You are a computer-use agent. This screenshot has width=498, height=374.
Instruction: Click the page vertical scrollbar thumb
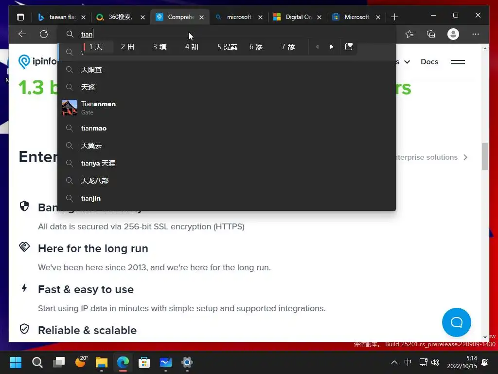coord(485,156)
